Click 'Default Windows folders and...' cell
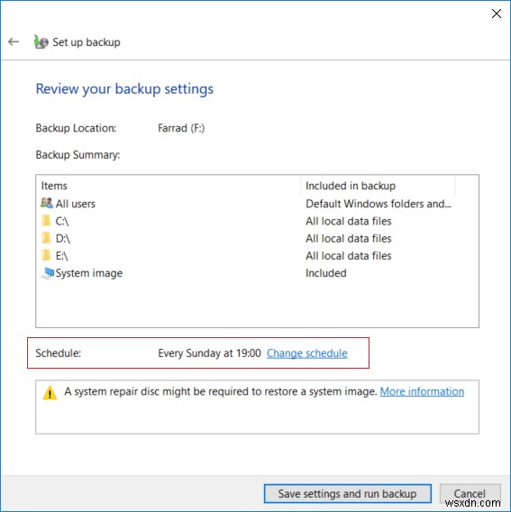 click(379, 204)
